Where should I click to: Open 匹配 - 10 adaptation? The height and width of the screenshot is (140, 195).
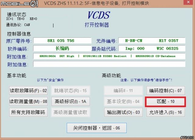click(x=165, y=101)
